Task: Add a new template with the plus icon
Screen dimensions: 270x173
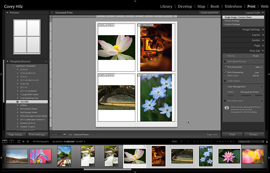Action: coord(46,61)
